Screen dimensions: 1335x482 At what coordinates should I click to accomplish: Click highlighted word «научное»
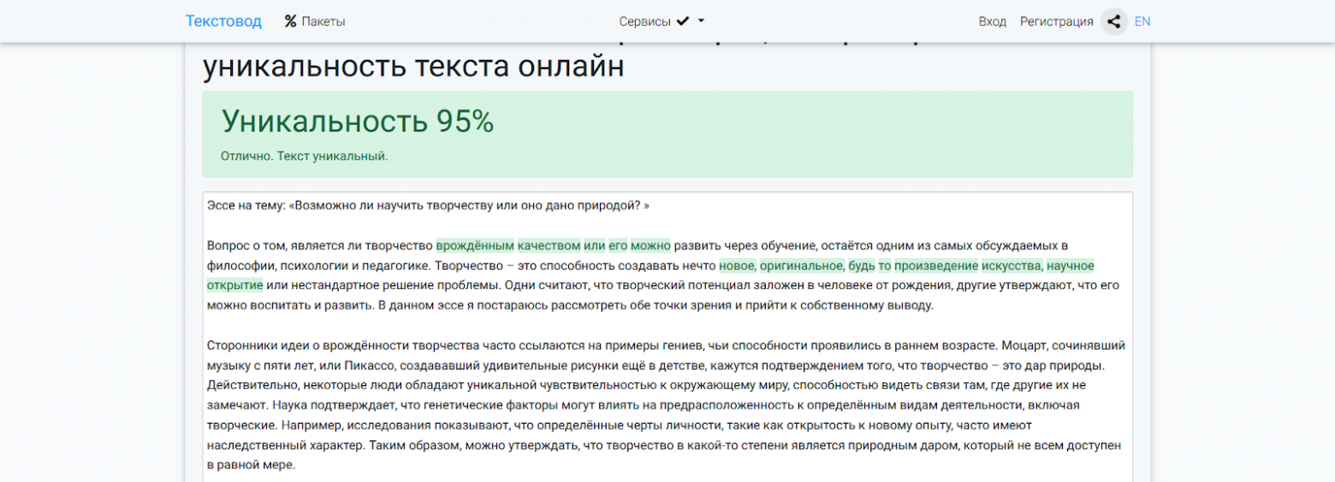click(1071, 265)
